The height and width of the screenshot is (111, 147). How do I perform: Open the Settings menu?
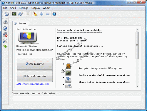point(24,8)
